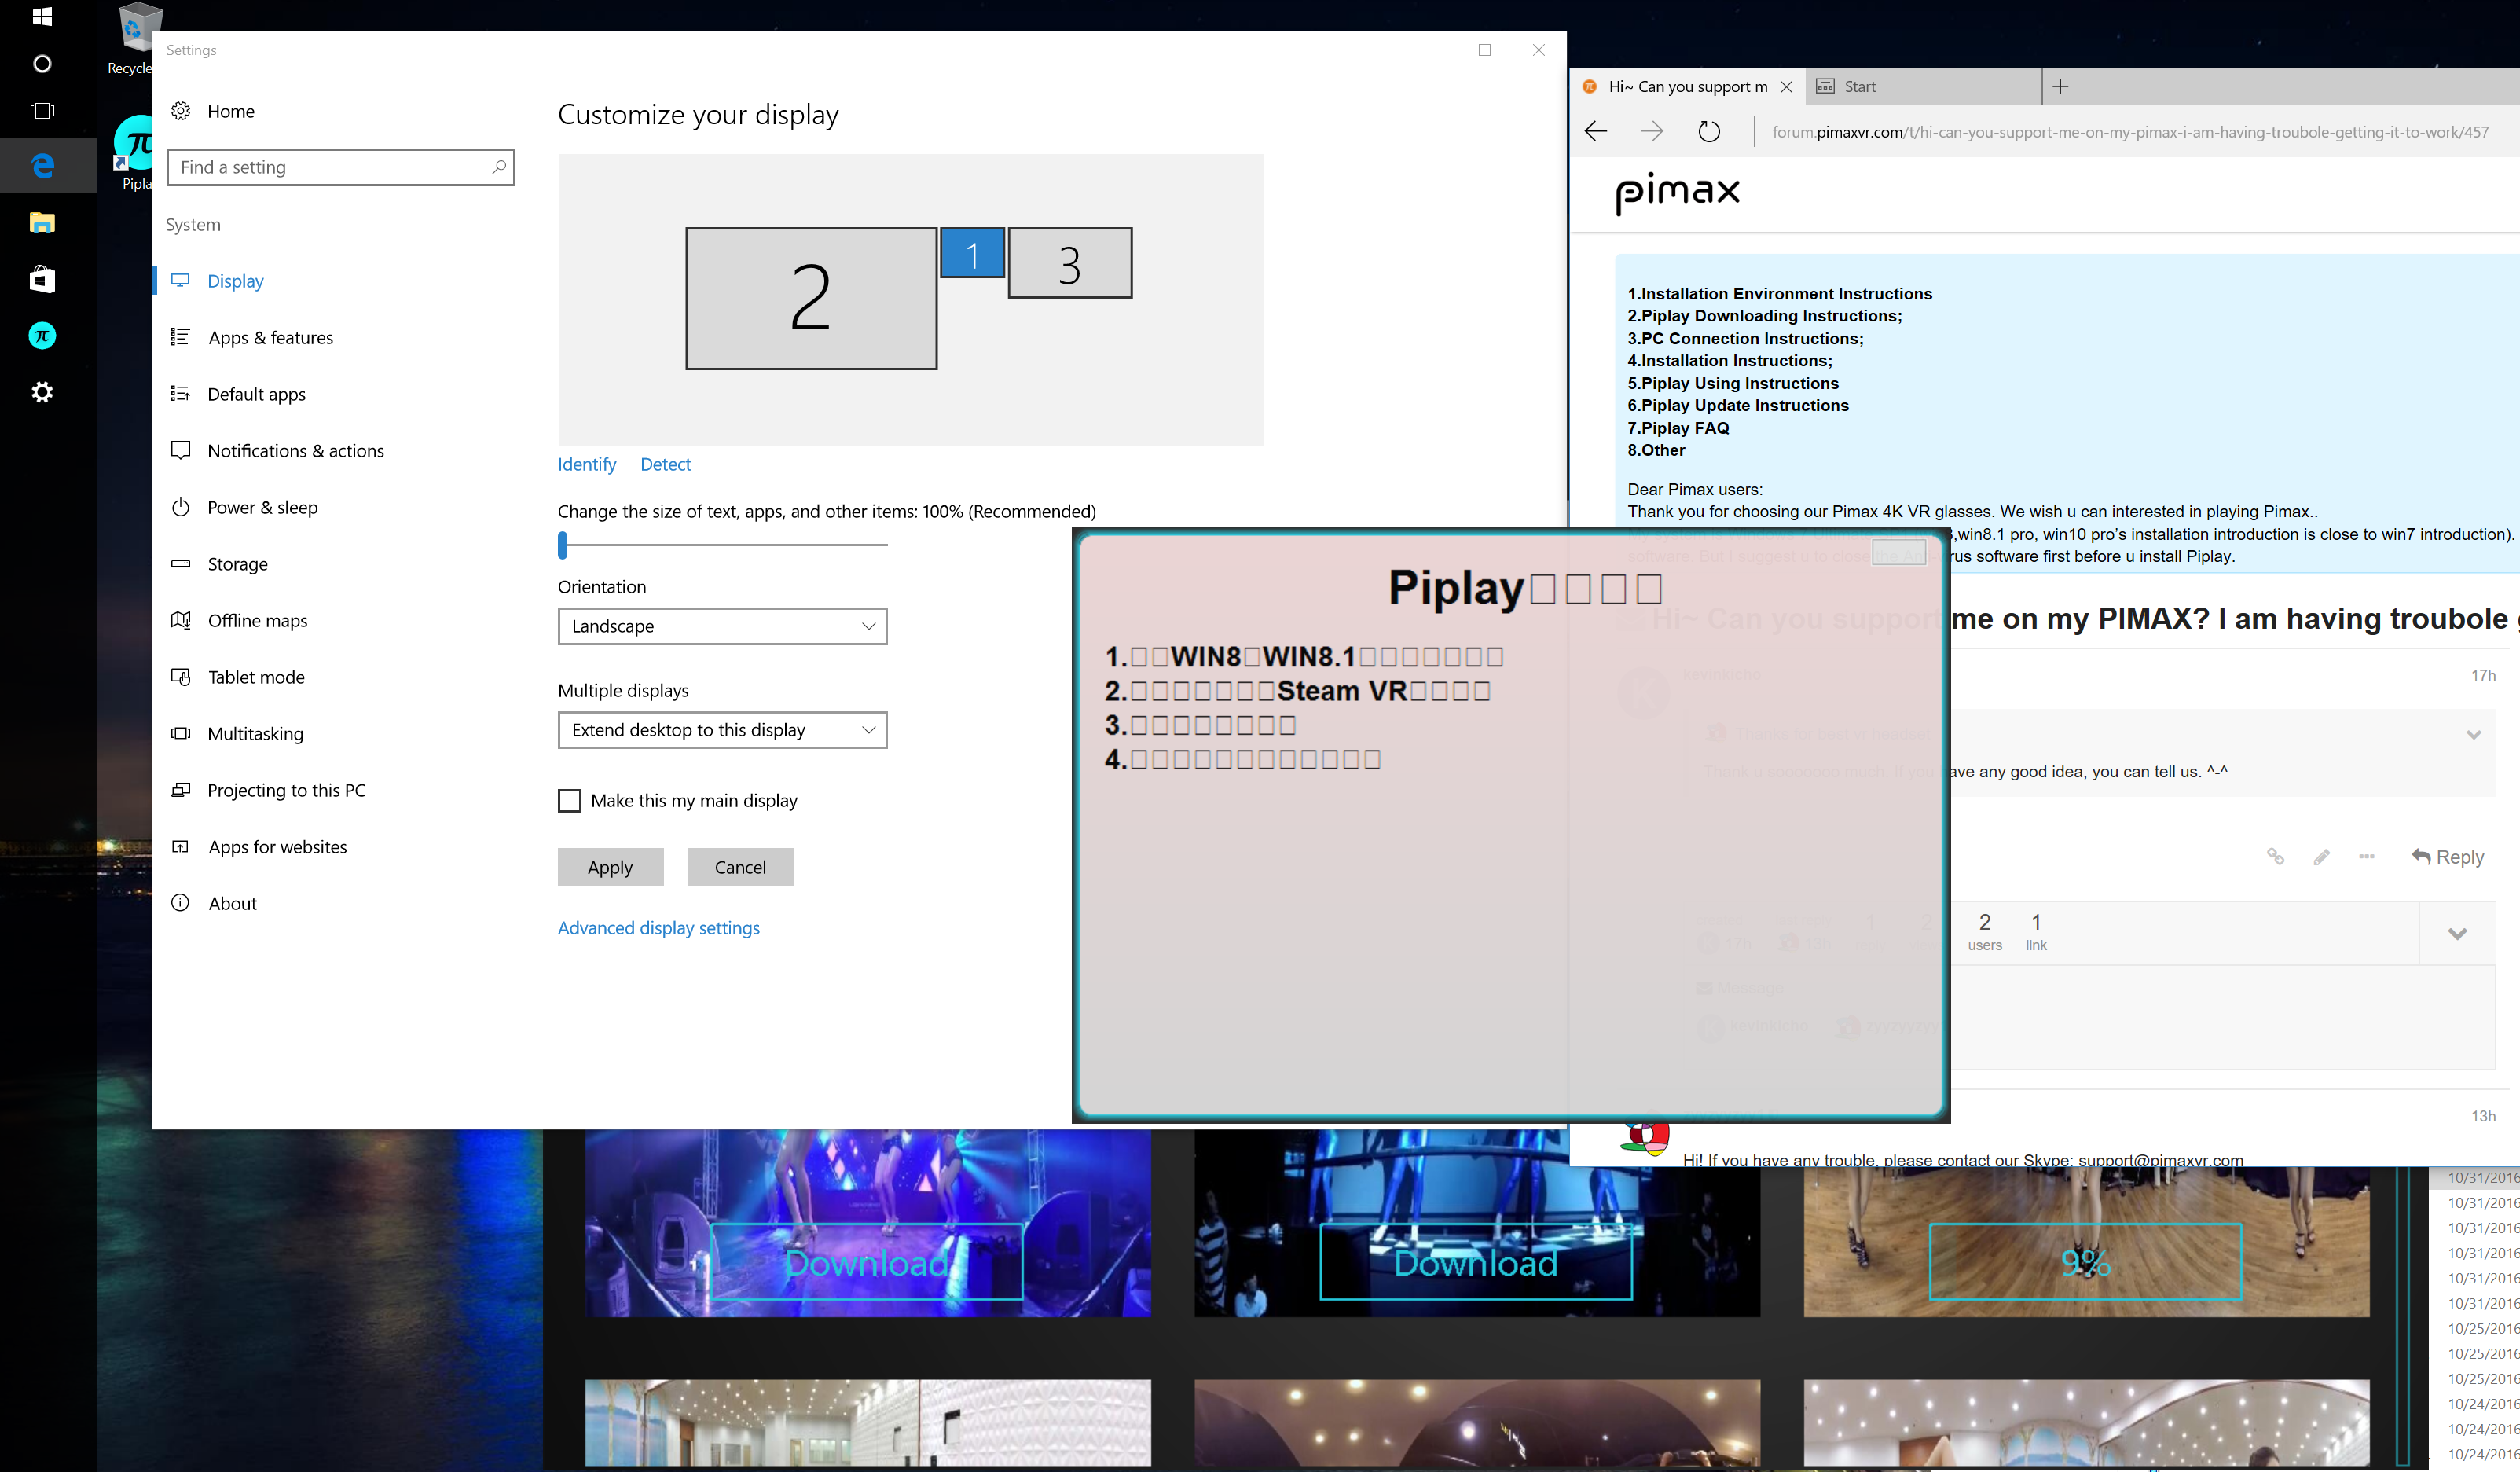Click '1 link' in topic summary
The height and width of the screenshot is (1472, 2520).
[x=2036, y=932]
